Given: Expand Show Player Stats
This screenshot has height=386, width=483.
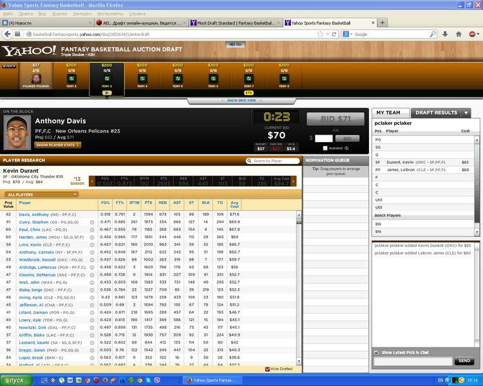Looking at the screenshot, I should [57, 145].
